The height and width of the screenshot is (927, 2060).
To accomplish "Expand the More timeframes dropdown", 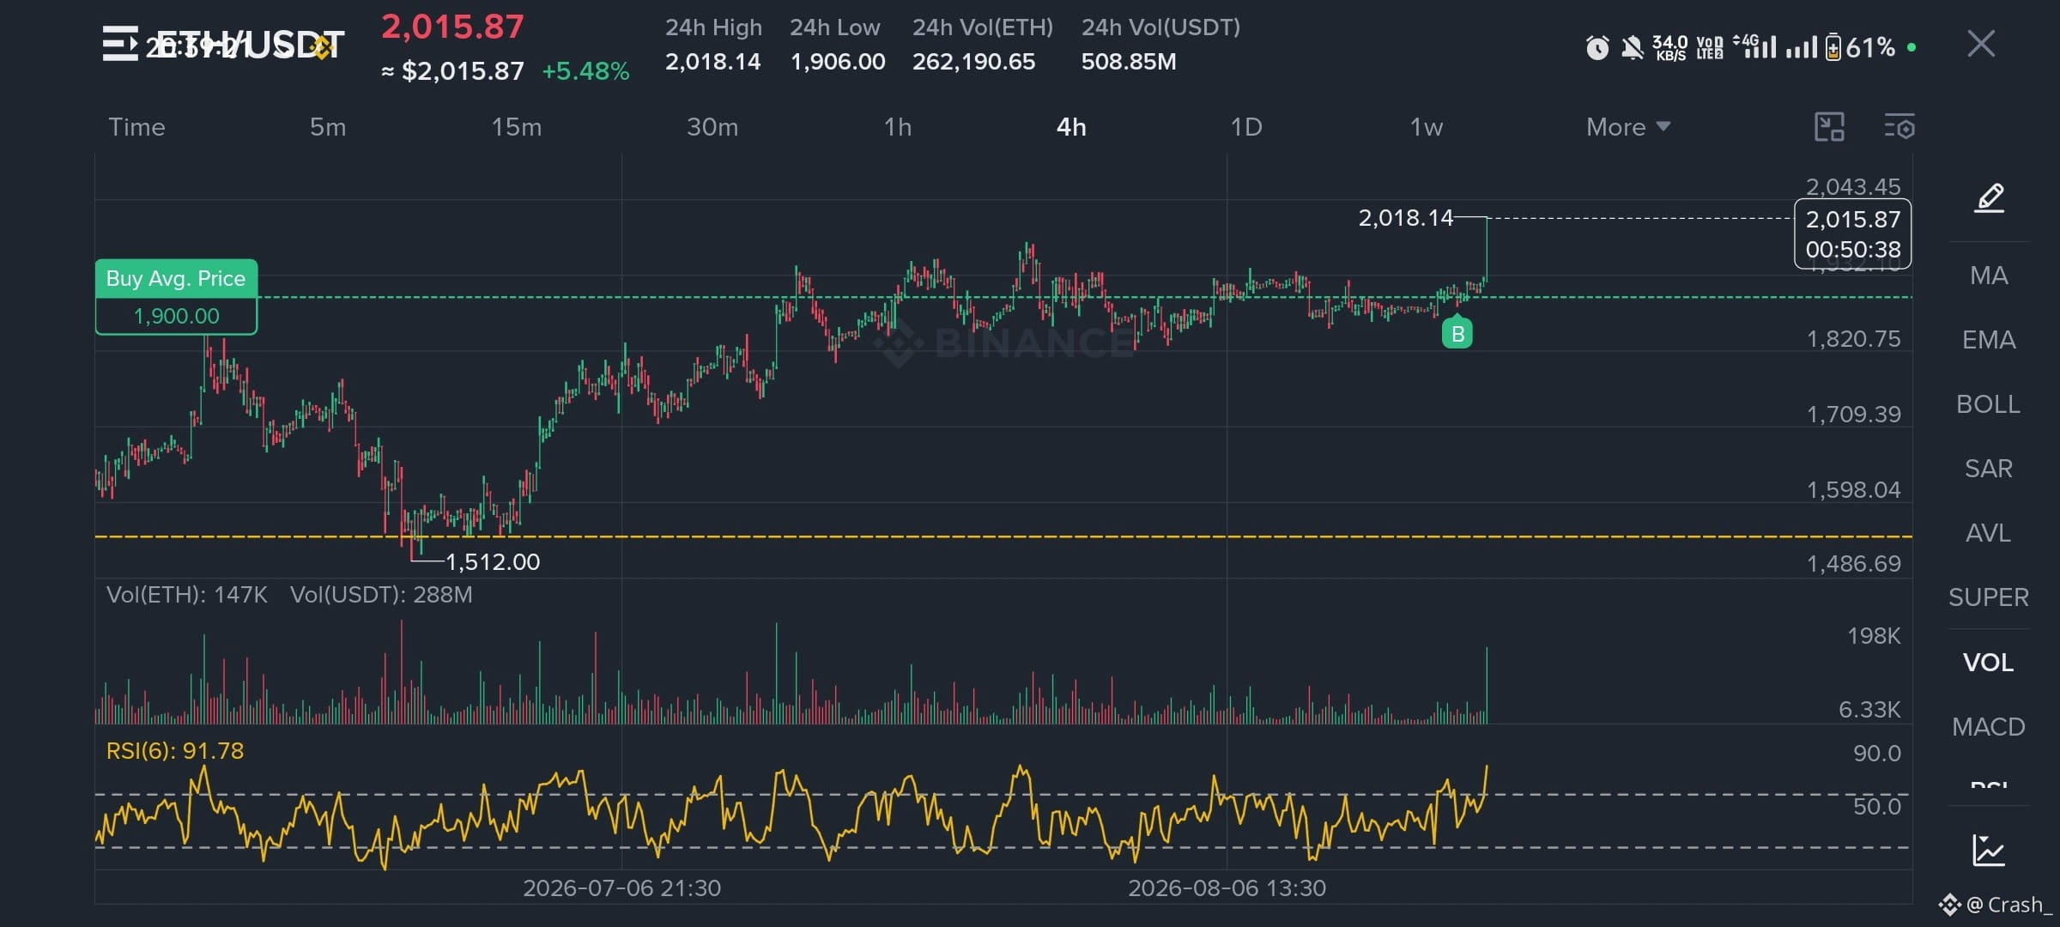I will 1628,127.
